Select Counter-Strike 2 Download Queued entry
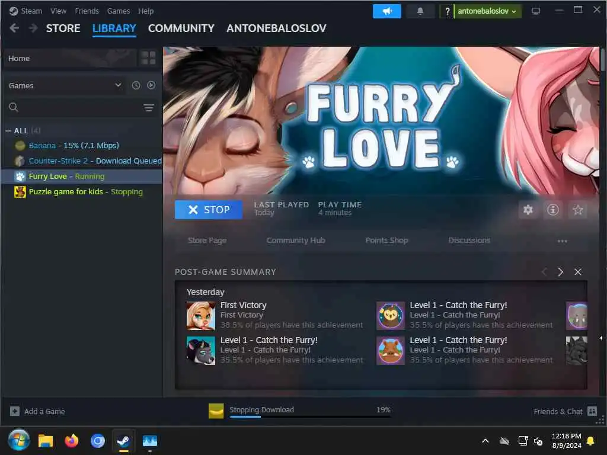Viewport: 607px width, 455px height. [82, 161]
